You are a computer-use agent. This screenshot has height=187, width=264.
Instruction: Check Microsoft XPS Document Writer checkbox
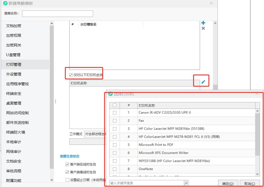pyautogui.click(x=115, y=153)
